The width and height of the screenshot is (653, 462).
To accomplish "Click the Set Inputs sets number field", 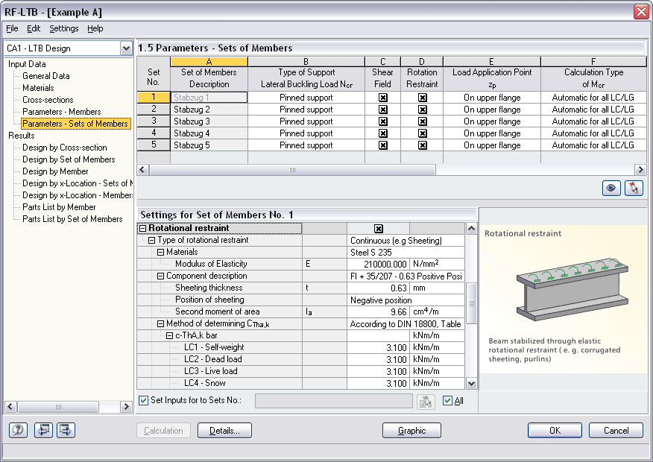I will [x=333, y=401].
